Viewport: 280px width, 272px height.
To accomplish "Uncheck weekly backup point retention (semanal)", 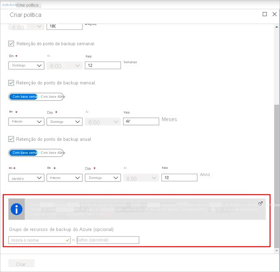I will click(x=11, y=43).
